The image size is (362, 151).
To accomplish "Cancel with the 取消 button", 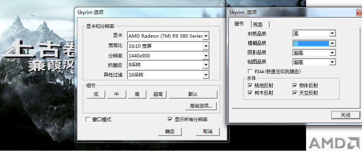I will tap(208, 132).
